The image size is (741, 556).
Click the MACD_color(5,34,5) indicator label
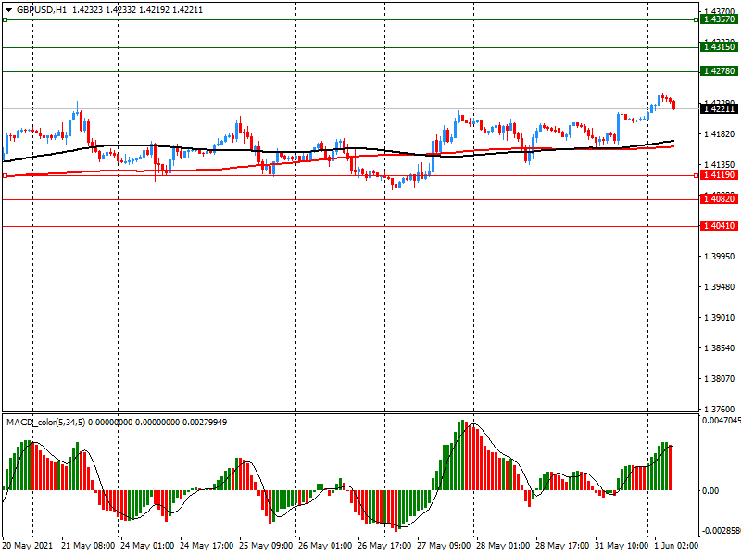click(54, 423)
